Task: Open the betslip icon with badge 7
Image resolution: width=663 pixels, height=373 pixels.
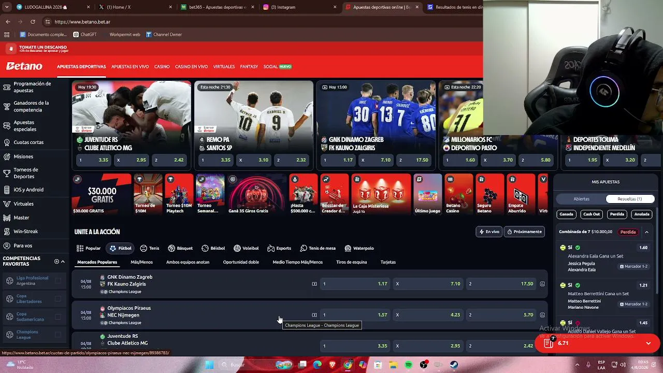Action: click(549, 343)
